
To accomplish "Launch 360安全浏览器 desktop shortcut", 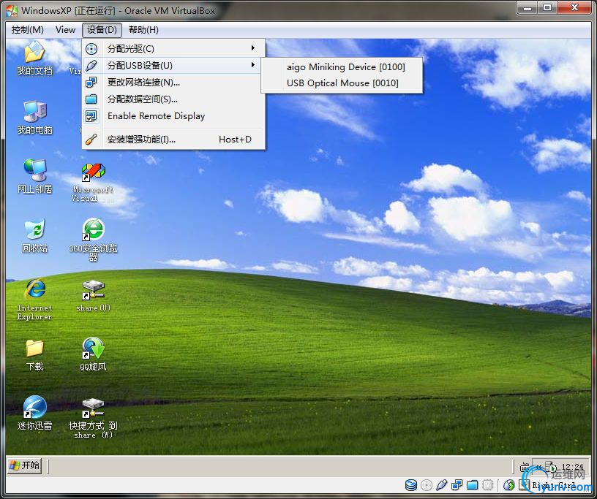I will 94,240.
